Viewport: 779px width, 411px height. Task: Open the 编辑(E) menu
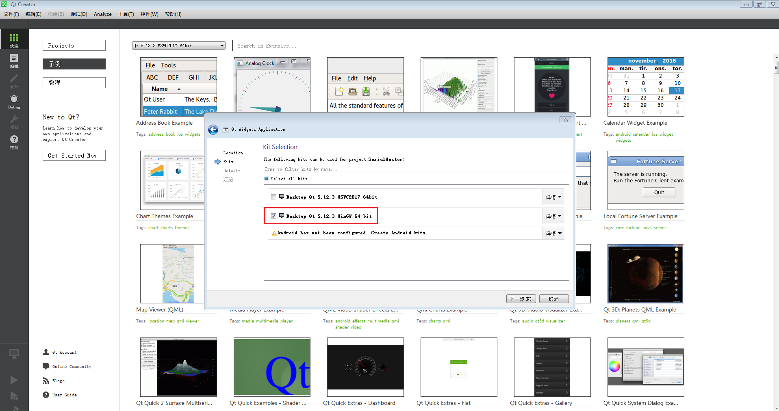pyautogui.click(x=33, y=14)
